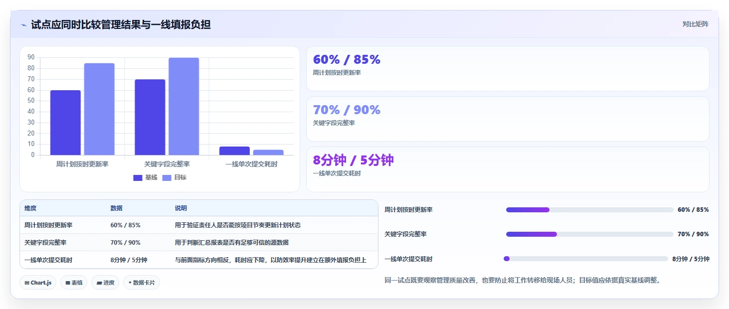Click description starting 与前面指标方向相反

271,260
